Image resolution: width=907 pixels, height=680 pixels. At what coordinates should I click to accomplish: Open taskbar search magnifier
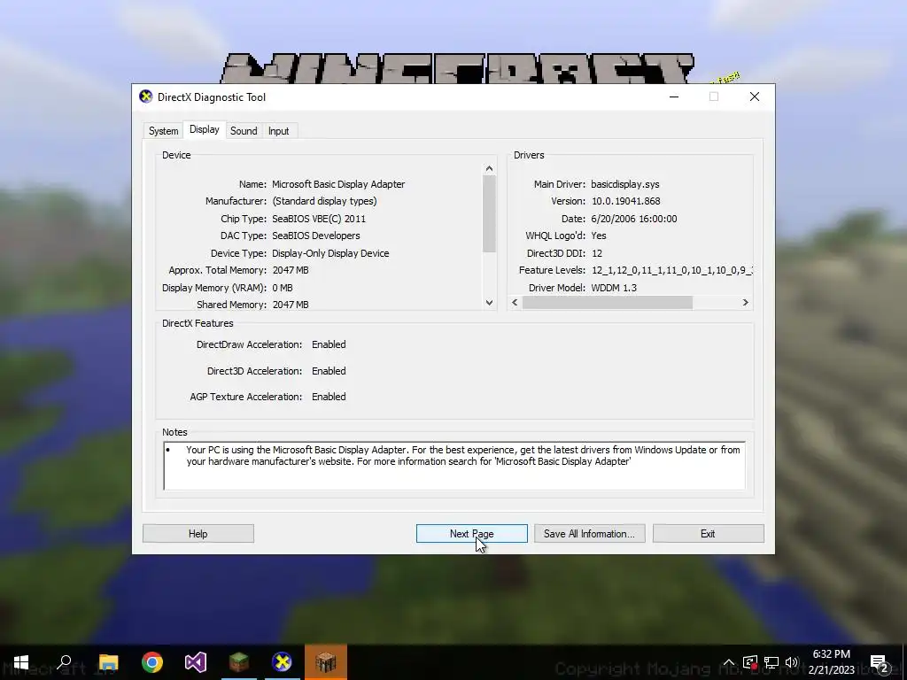click(x=64, y=662)
